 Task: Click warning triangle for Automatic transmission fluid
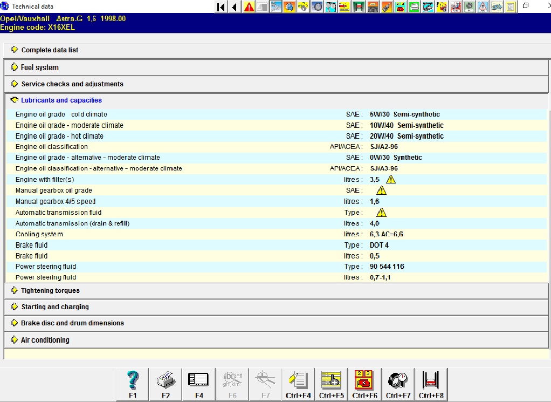pyautogui.click(x=381, y=213)
